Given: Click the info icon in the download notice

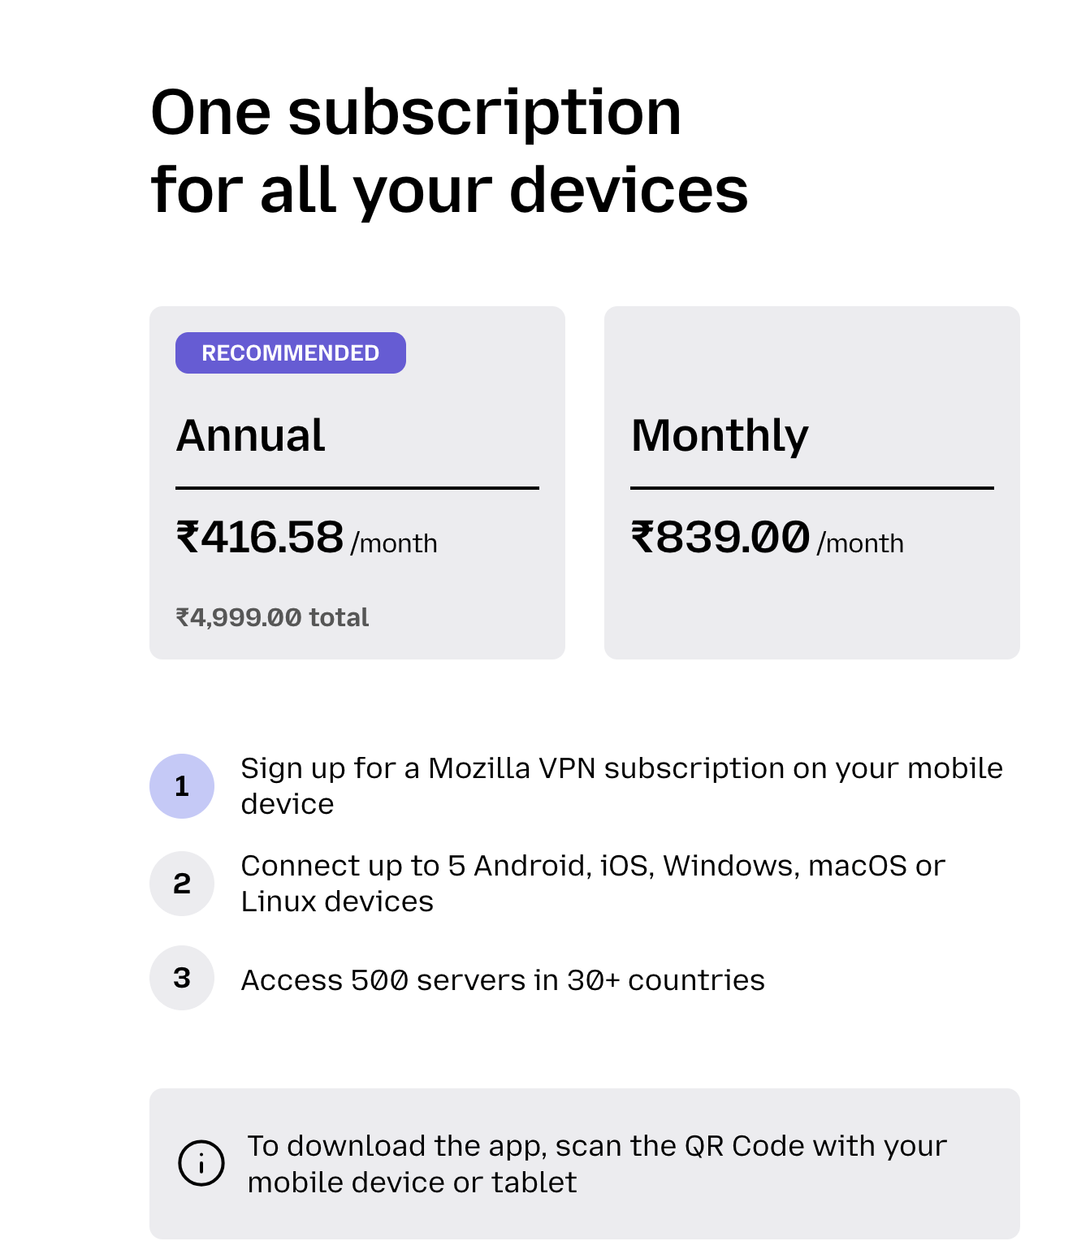Looking at the screenshot, I should 201,1163.
